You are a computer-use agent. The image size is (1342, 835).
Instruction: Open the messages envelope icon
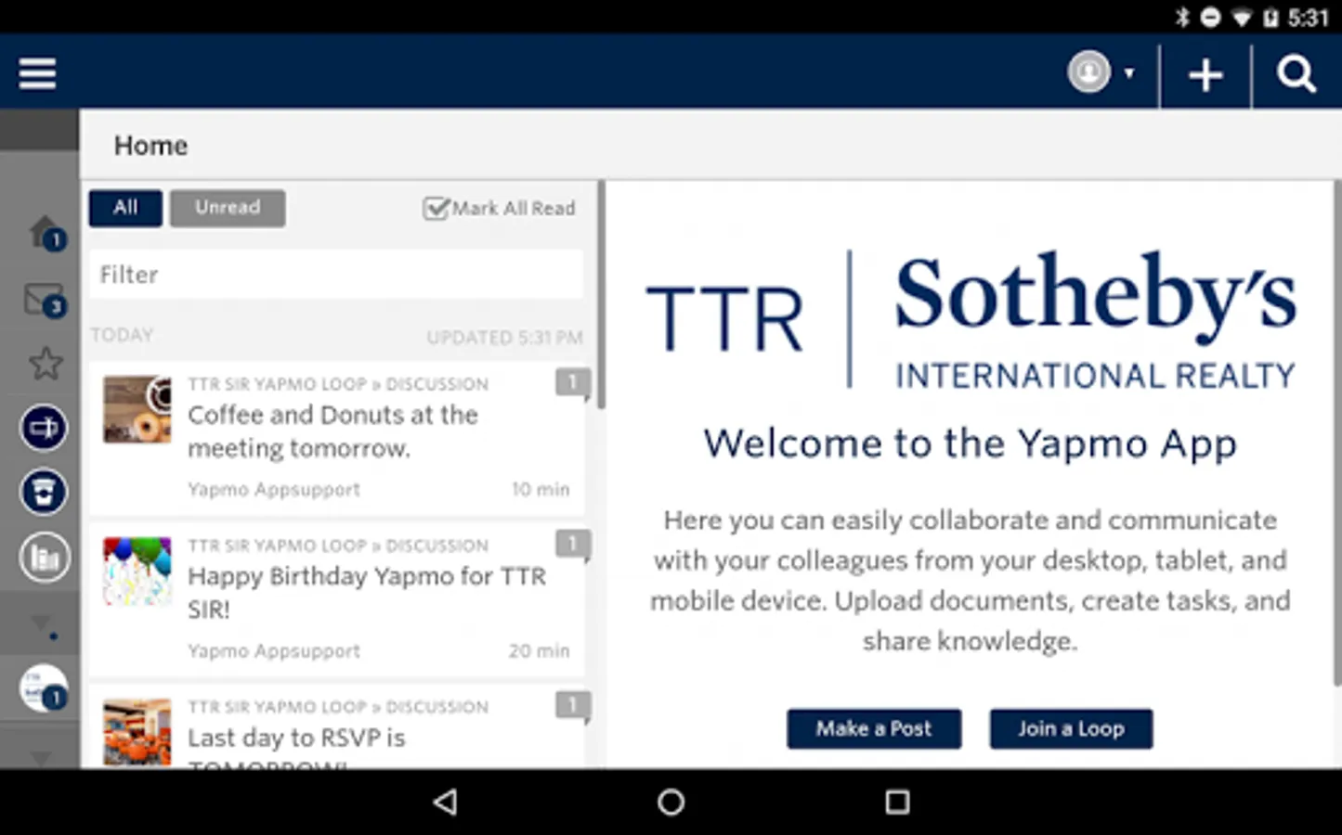coord(45,300)
